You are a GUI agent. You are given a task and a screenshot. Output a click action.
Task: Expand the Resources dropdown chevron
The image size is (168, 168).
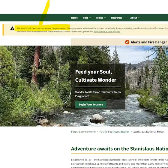(124, 18)
